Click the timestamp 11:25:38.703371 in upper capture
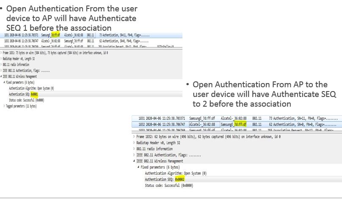 pyautogui.click(x=30, y=35)
